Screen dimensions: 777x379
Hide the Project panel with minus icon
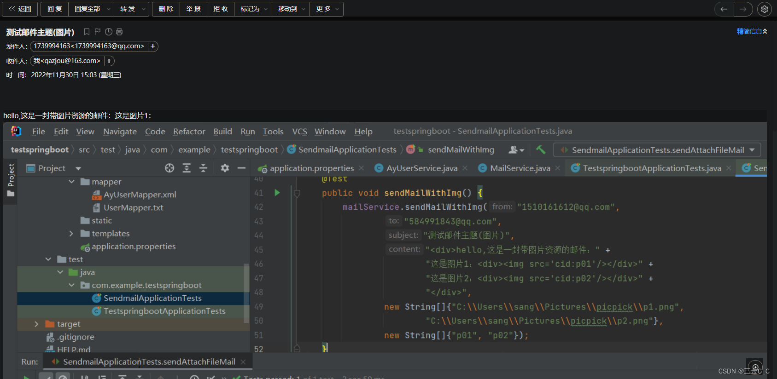(241, 168)
